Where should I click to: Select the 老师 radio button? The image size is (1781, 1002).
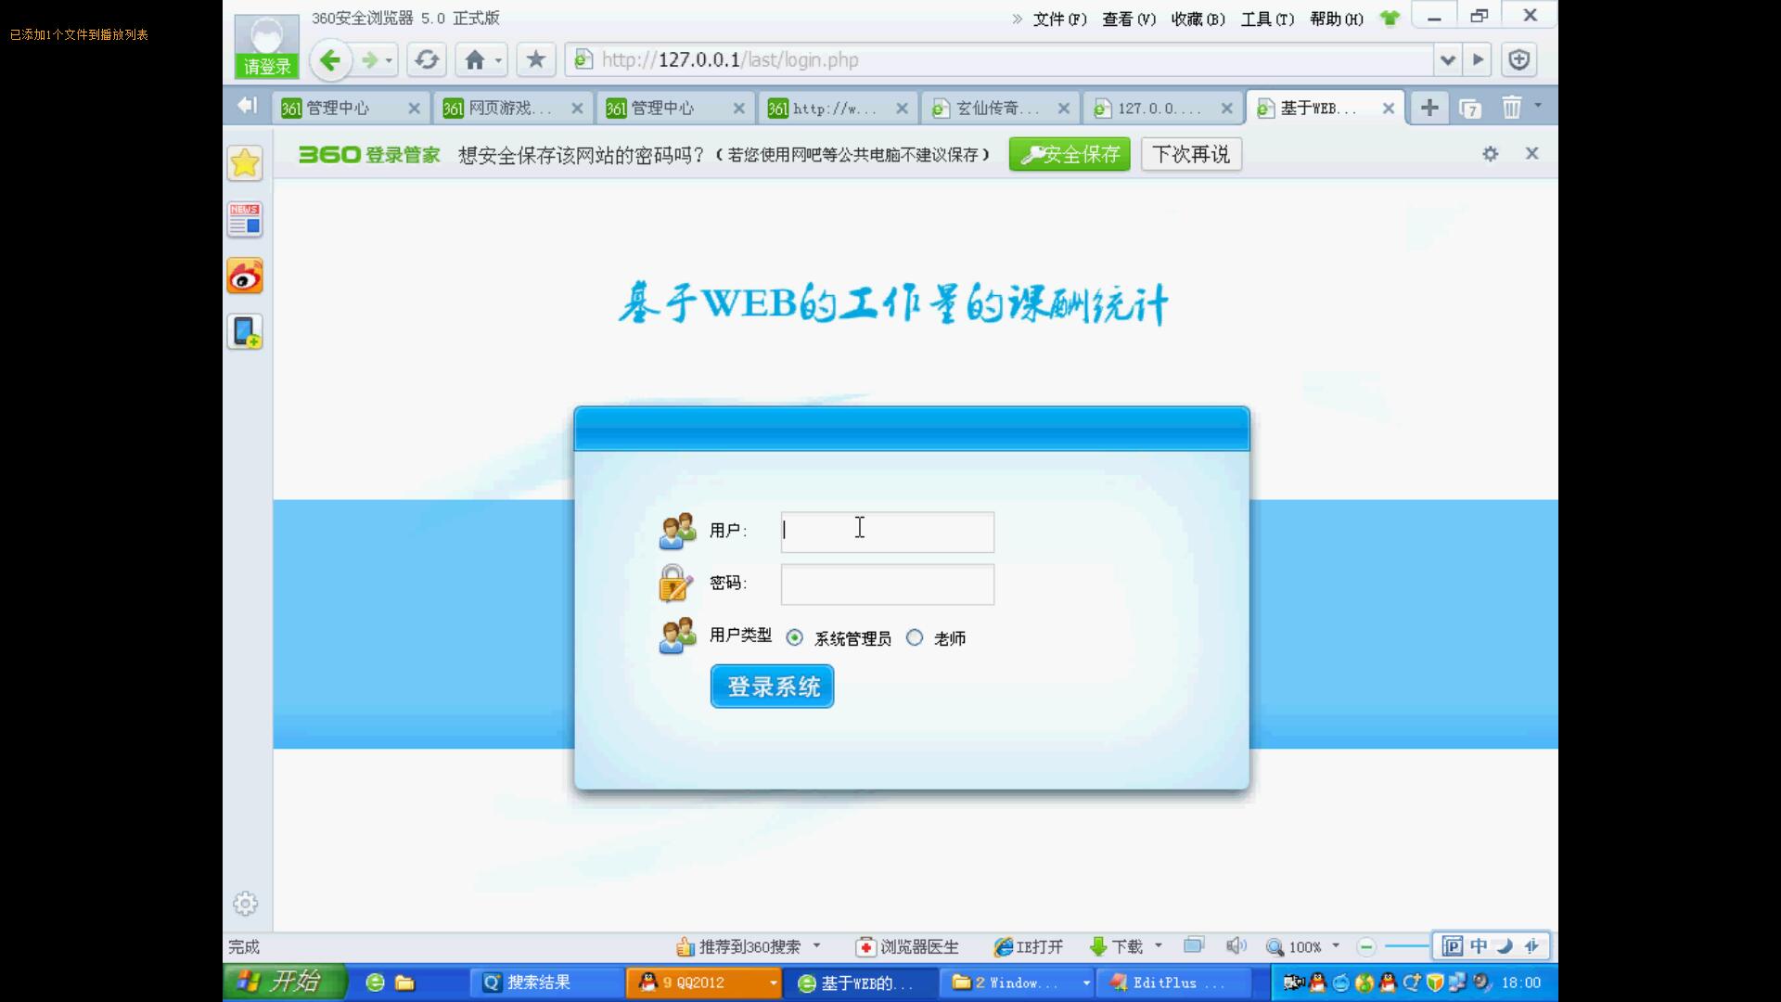[915, 637]
